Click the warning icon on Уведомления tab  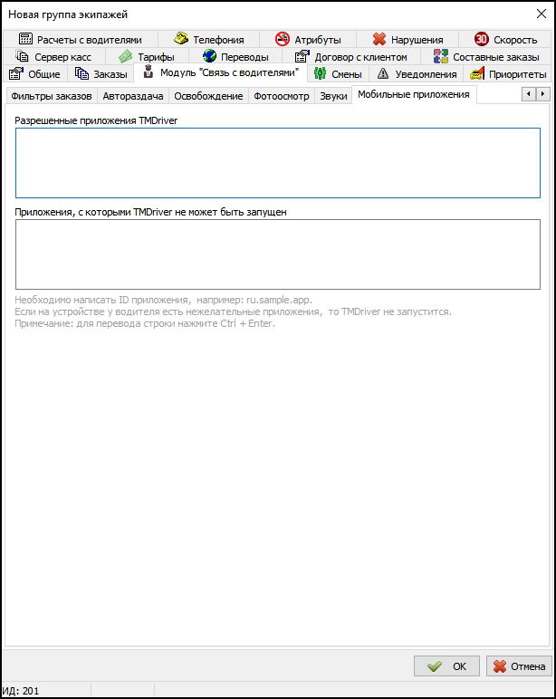coord(384,74)
